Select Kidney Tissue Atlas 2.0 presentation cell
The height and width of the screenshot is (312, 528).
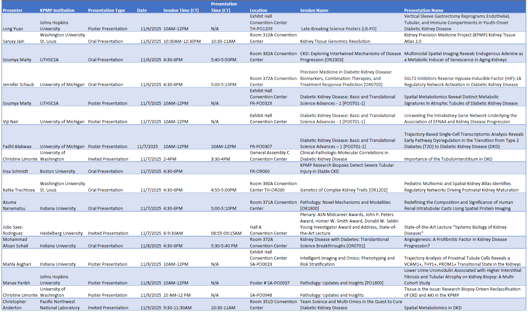point(460,38)
